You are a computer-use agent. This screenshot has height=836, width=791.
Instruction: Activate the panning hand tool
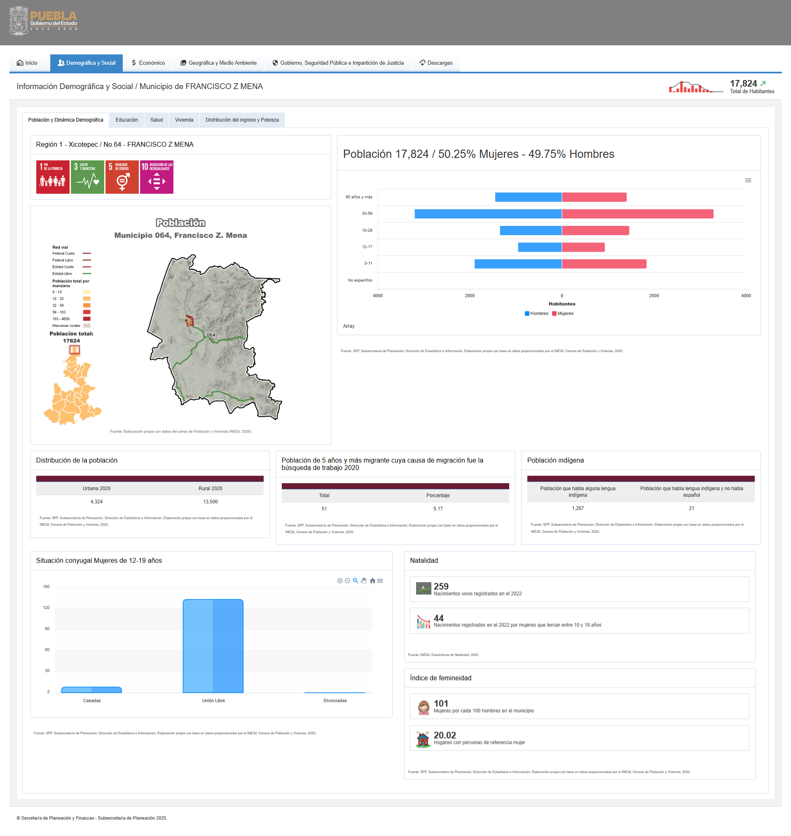coord(363,581)
